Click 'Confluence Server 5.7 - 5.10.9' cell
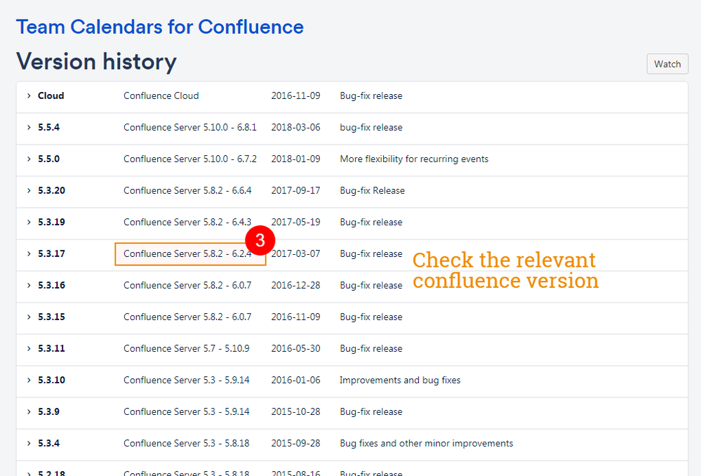 (x=187, y=348)
